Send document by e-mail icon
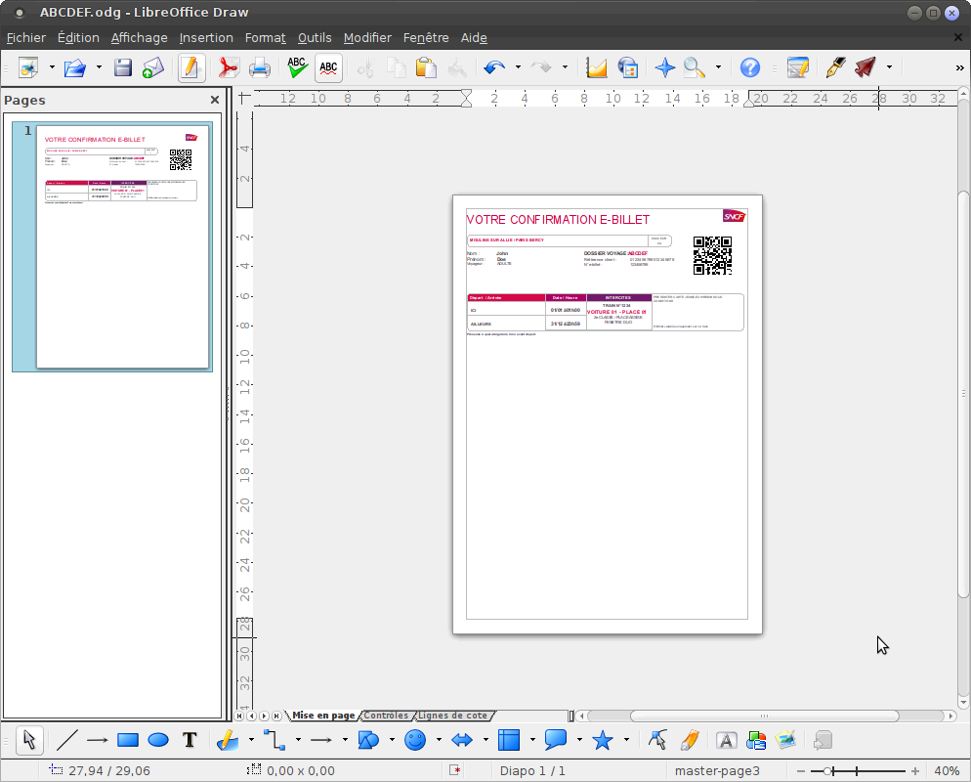This screenshot has height=782, width=971. 153,66
